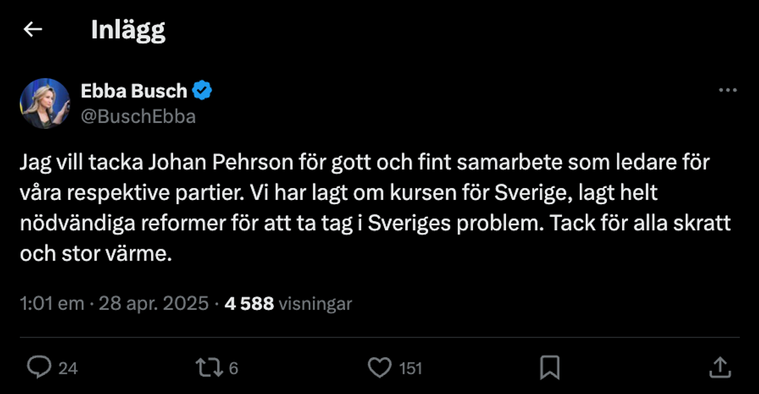
Task: Go back using the left arrow
Action: (x=33, y=30)
